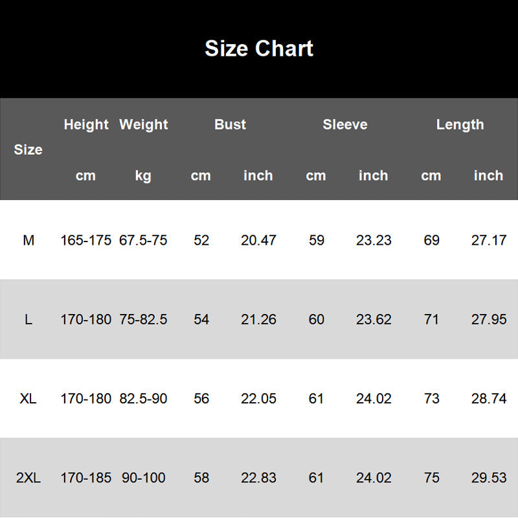The width and height of the screenshot is (518, 518).
Task: Click the 67.5-75 weight value
Action: point(143,240)
